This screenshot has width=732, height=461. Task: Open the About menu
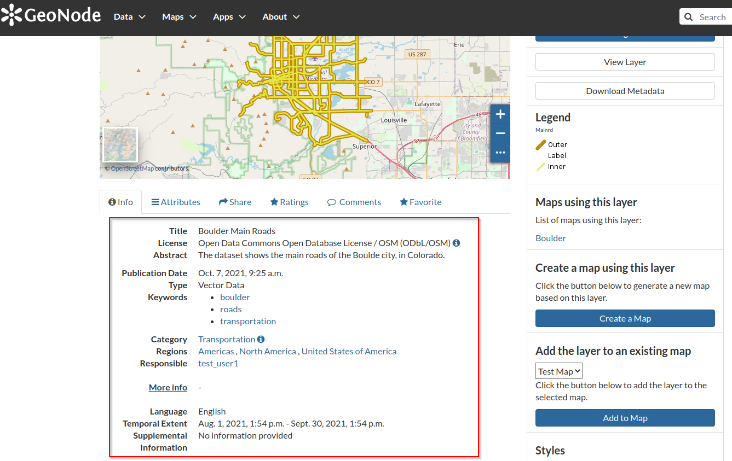pyautogui.click(x=281, y=17)
